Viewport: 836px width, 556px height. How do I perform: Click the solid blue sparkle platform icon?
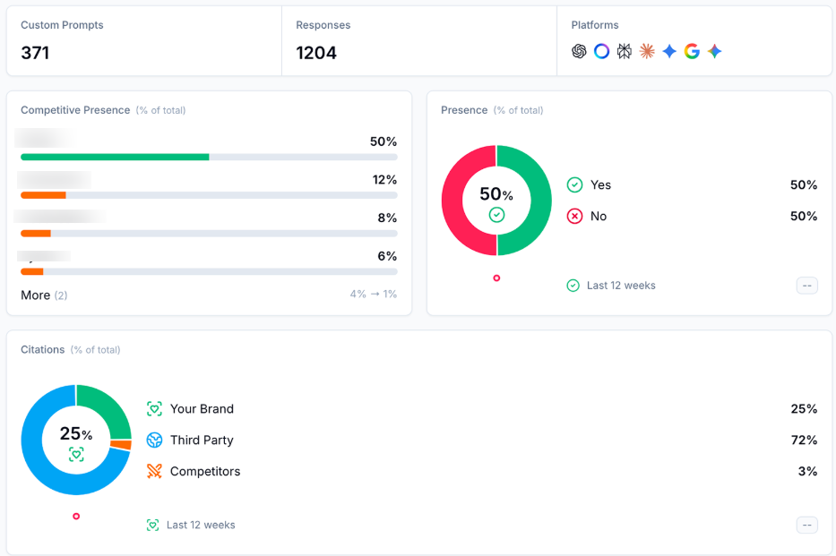click(669, 51)
